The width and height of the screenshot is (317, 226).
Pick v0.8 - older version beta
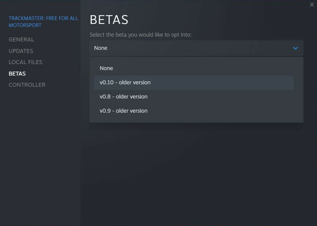coord(123,97)
